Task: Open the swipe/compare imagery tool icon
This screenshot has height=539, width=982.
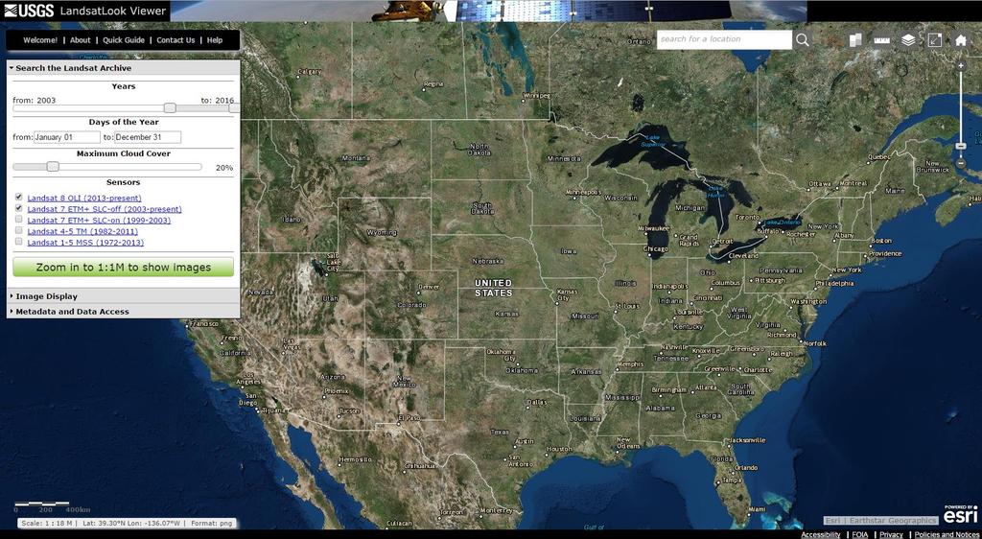Action: 855,40
